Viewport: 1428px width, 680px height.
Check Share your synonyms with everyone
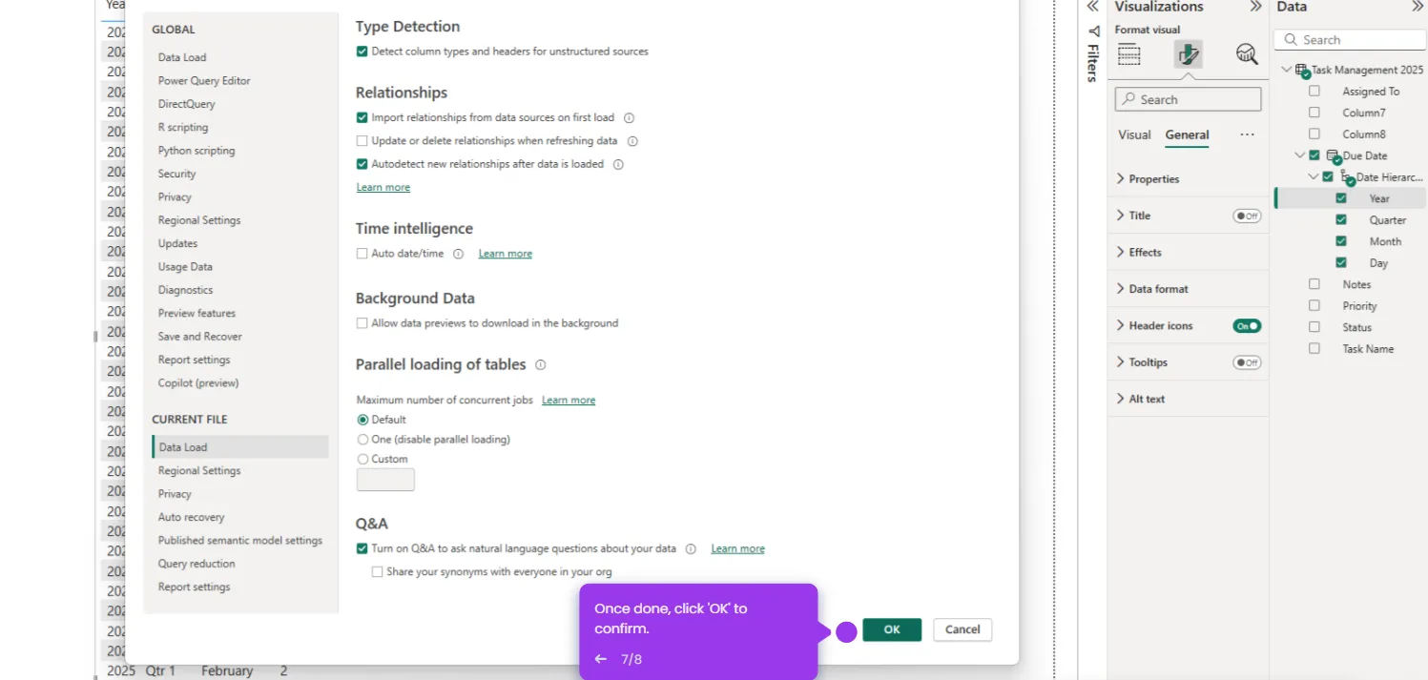click(x=377, y=572)
